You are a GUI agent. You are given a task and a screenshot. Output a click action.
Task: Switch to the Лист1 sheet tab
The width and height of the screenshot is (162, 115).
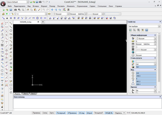[25, 94]
